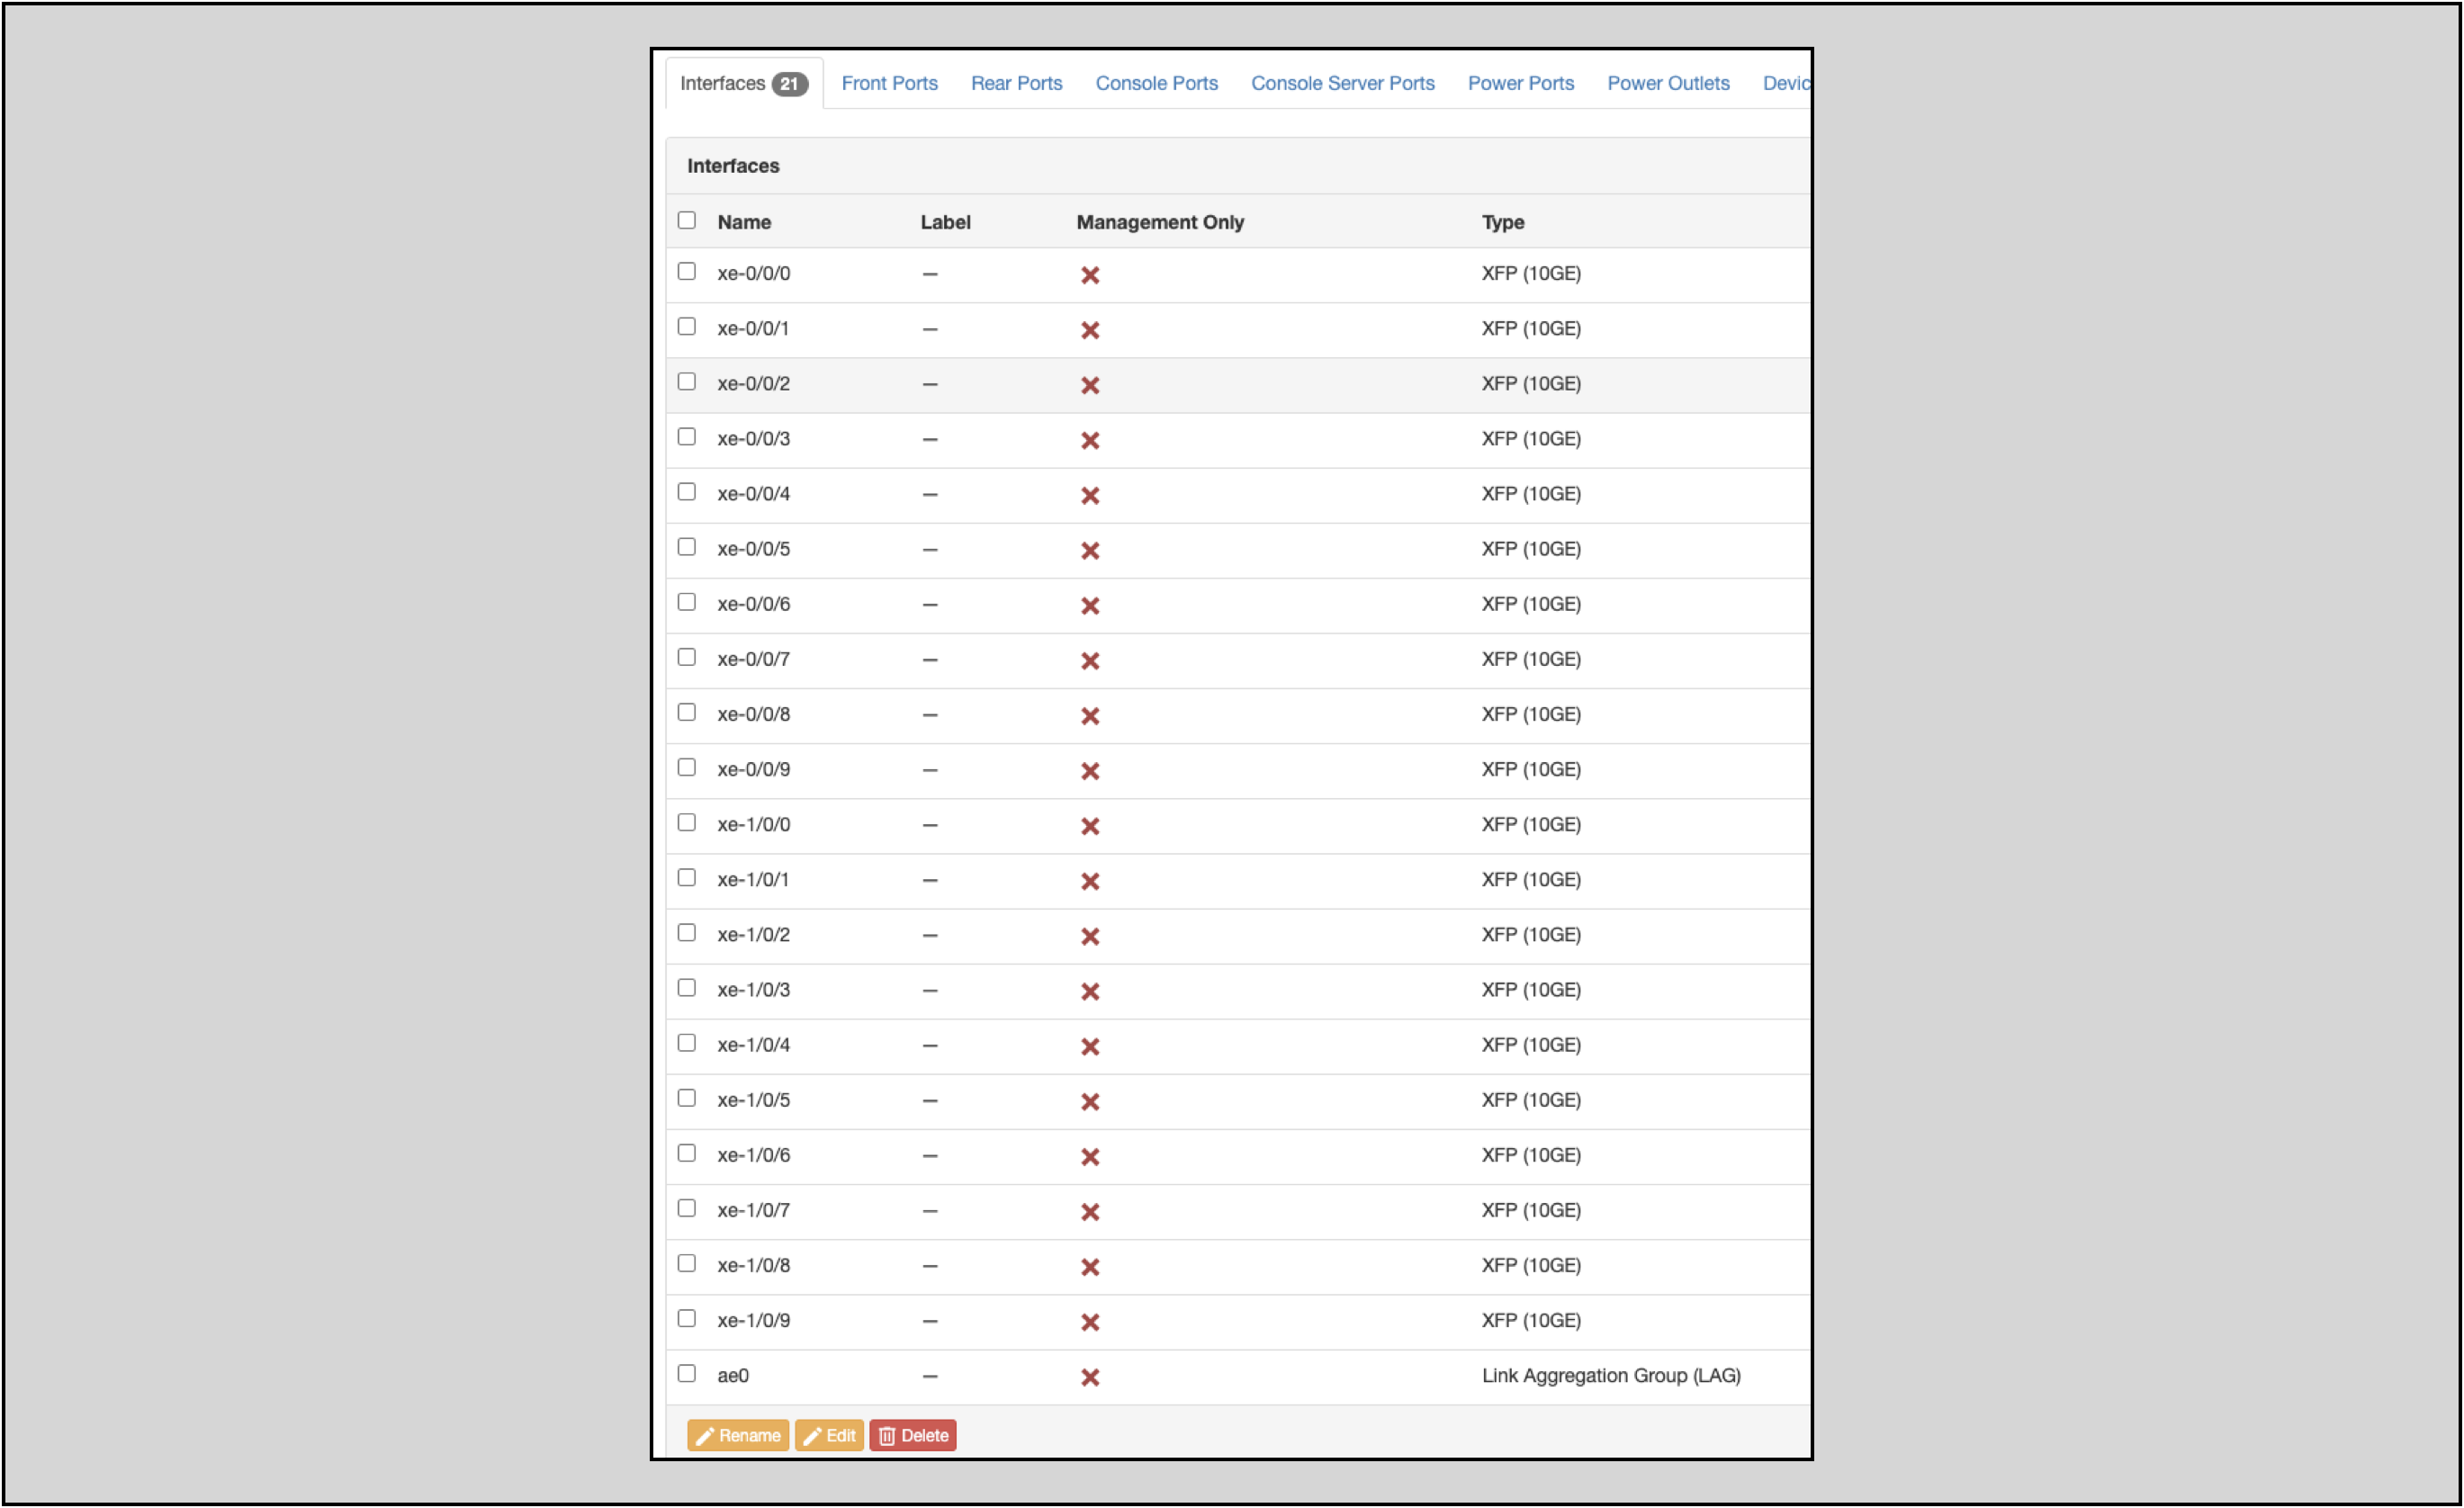Click the red X icon in the ae0 row
2464x1508 pixels.
pos(1090,1376)
